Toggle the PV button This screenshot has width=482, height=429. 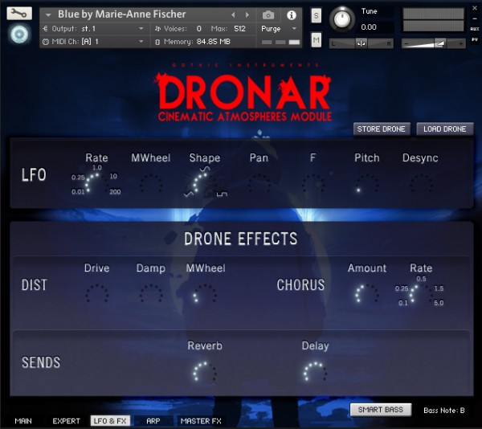475,39
